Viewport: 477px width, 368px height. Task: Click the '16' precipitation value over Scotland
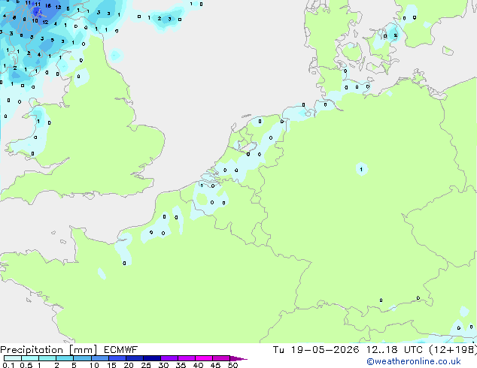pyautogui.click(x=48, y=5)
